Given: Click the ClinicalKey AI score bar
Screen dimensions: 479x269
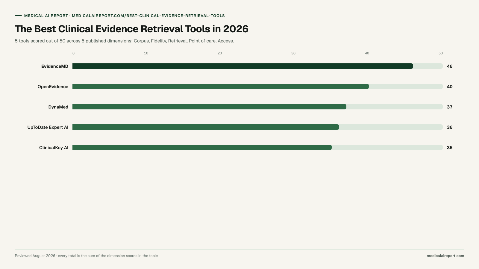Looking at the screenshot, I should 202,147.
